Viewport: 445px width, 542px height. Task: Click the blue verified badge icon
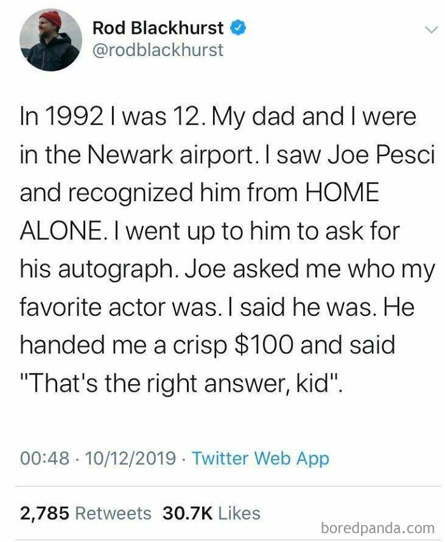[x=238, y=27]
